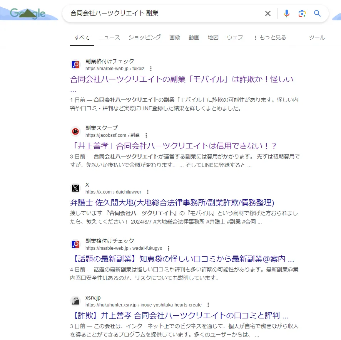Click into the search text field
The width and height of the screenshot is (341, 340).
(162, 13)
